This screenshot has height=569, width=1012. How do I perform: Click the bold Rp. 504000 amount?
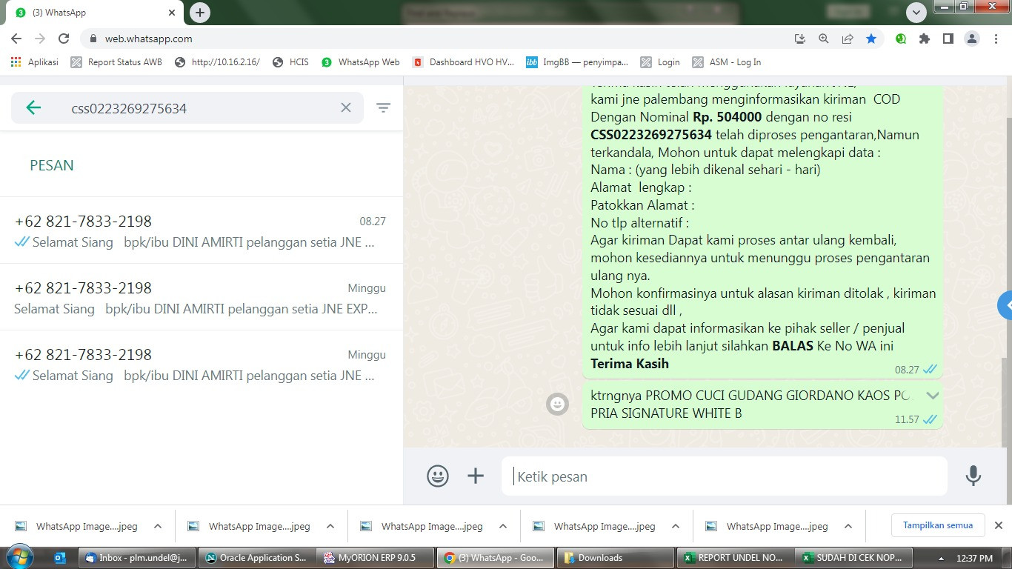[728, 117]
